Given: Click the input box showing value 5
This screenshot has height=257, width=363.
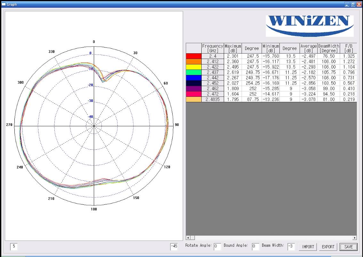Looking at the screenshot, I should (14, 247).
